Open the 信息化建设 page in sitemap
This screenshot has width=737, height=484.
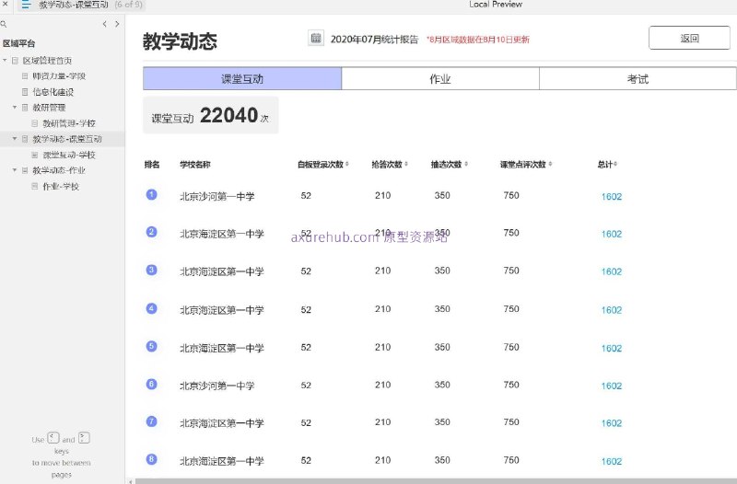53,92
